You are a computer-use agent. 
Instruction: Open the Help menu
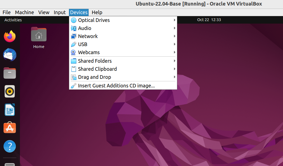point(97,12)
